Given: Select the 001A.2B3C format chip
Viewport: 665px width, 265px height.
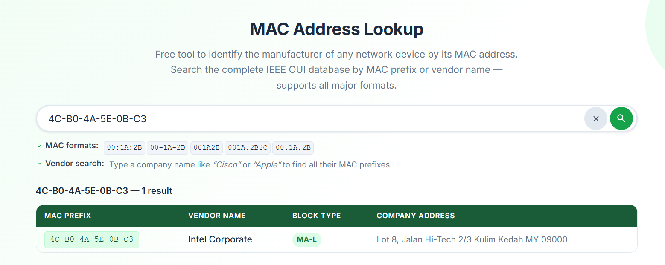Looking at the screenshot, I should click(x=247, y=148).
